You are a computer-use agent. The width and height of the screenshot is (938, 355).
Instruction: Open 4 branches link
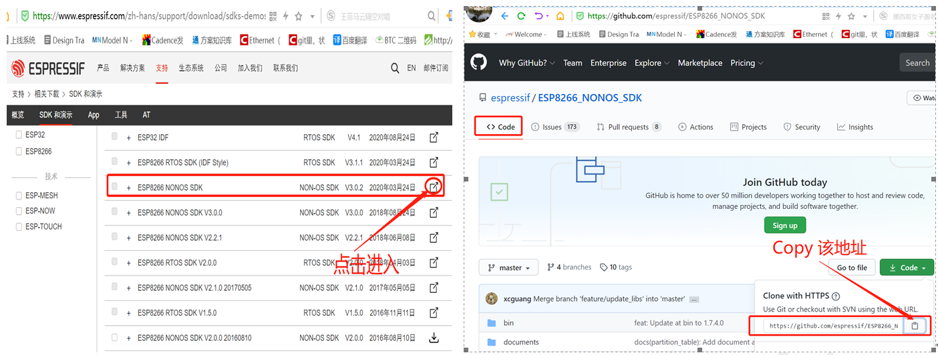tap(569, 267)
